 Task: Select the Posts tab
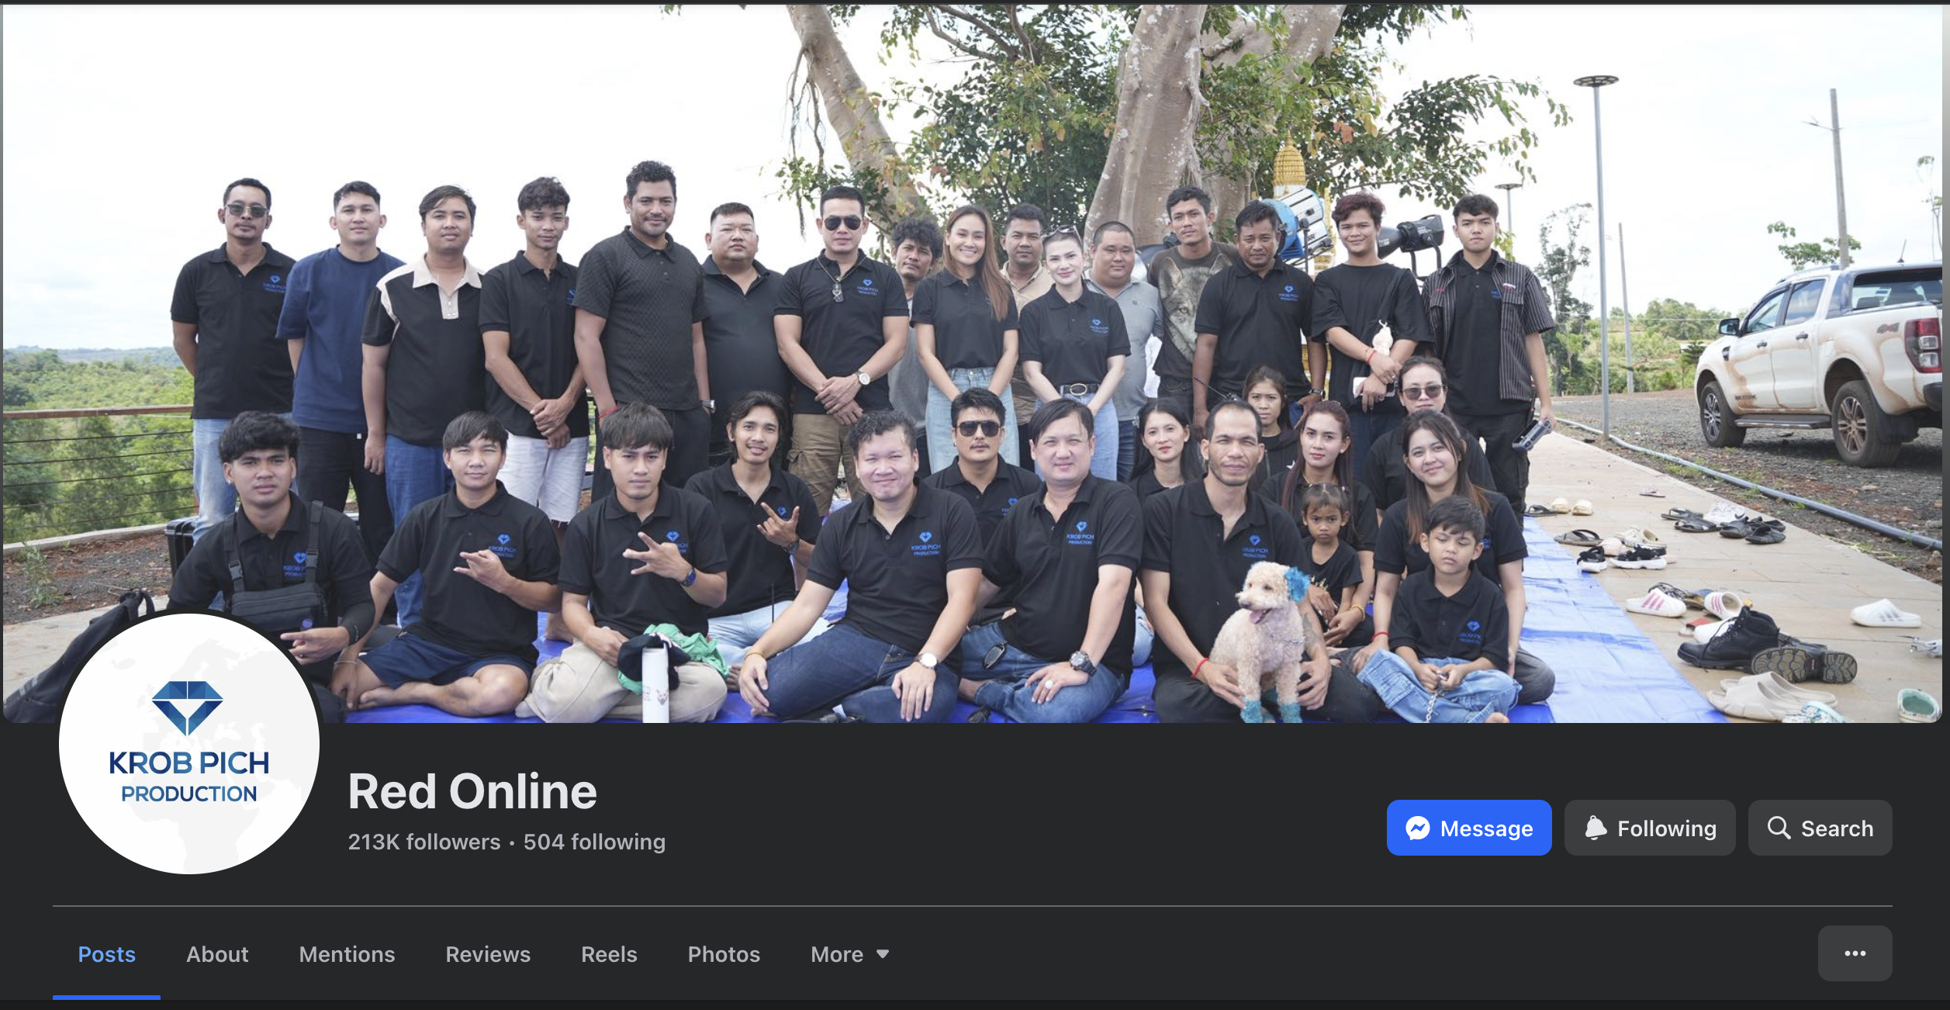click(x=106, y=954)
